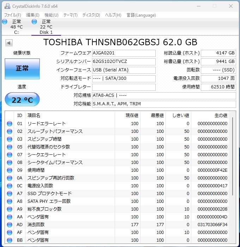The height and width of the screenshot is (247, 240).
Task: Click status orb of row A8 SATA PHY エラー回数
Action: coord(10,201)
